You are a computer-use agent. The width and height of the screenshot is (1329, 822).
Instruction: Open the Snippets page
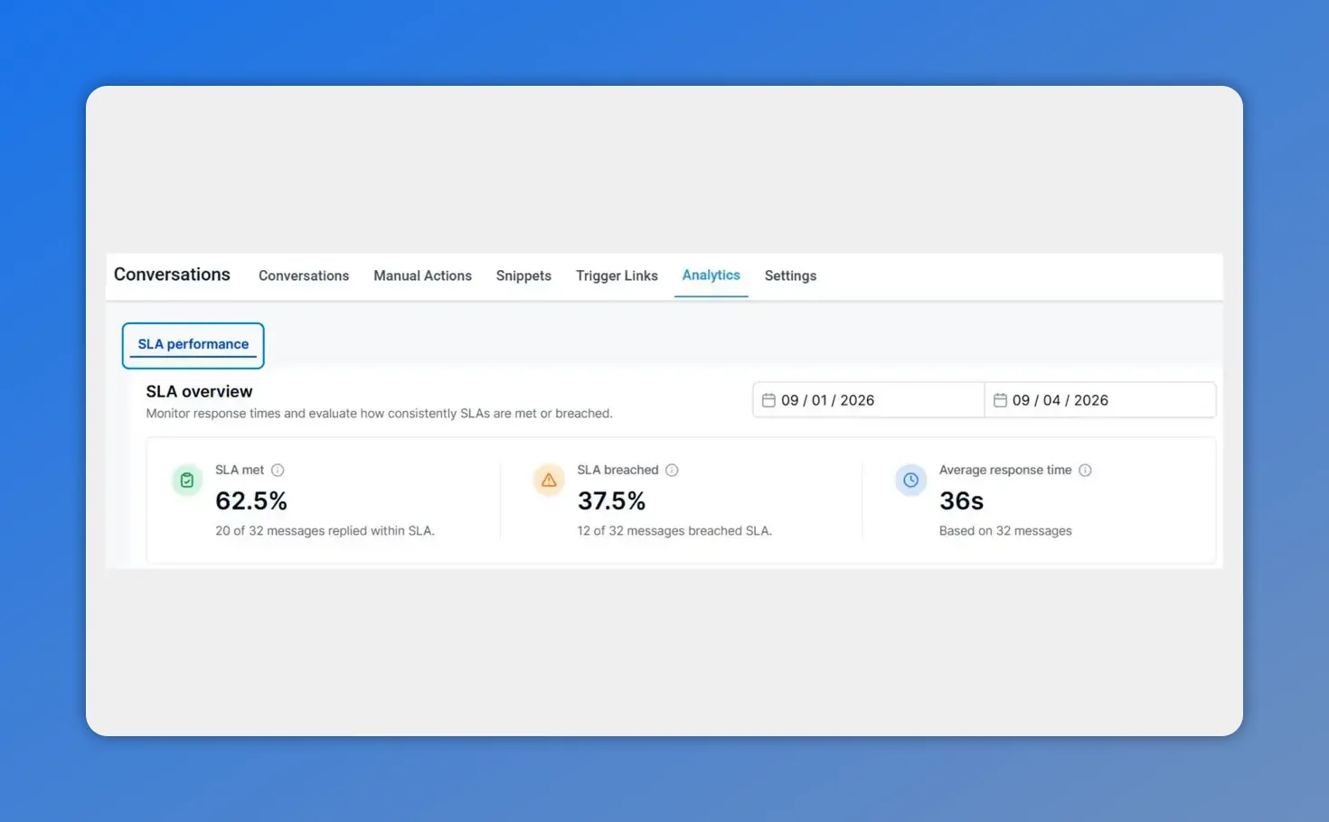click(x=523, y=276)
